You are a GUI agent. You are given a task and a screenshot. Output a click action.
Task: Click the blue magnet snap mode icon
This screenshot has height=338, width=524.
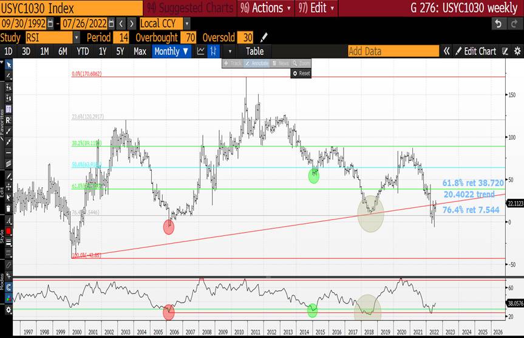pyautogui.click(x=9, y=287)
